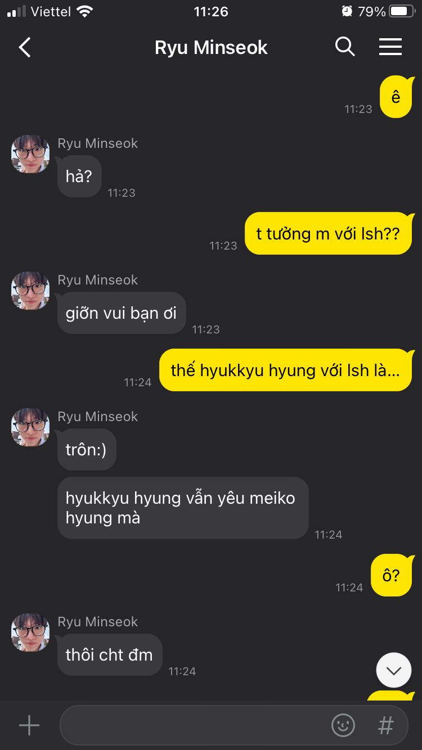Tap the "Ryu Minseok" chat title
The height and width of the screenshot is (750, 422).
coord(211,47)
